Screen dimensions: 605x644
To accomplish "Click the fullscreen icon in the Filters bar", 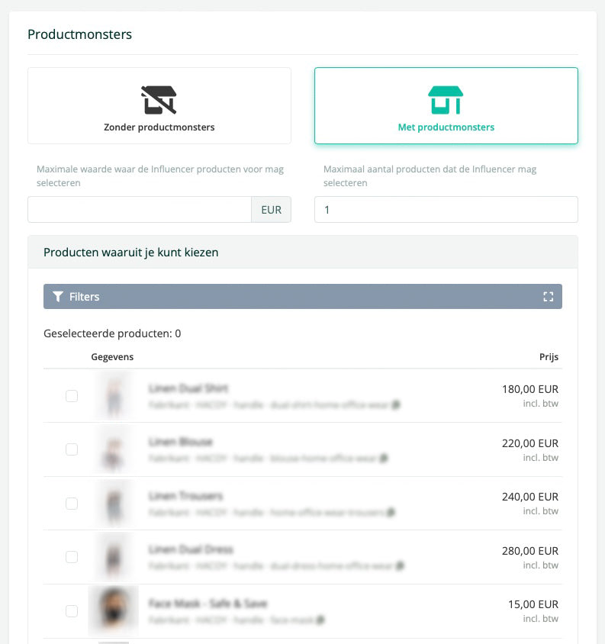I will (548, 297).
